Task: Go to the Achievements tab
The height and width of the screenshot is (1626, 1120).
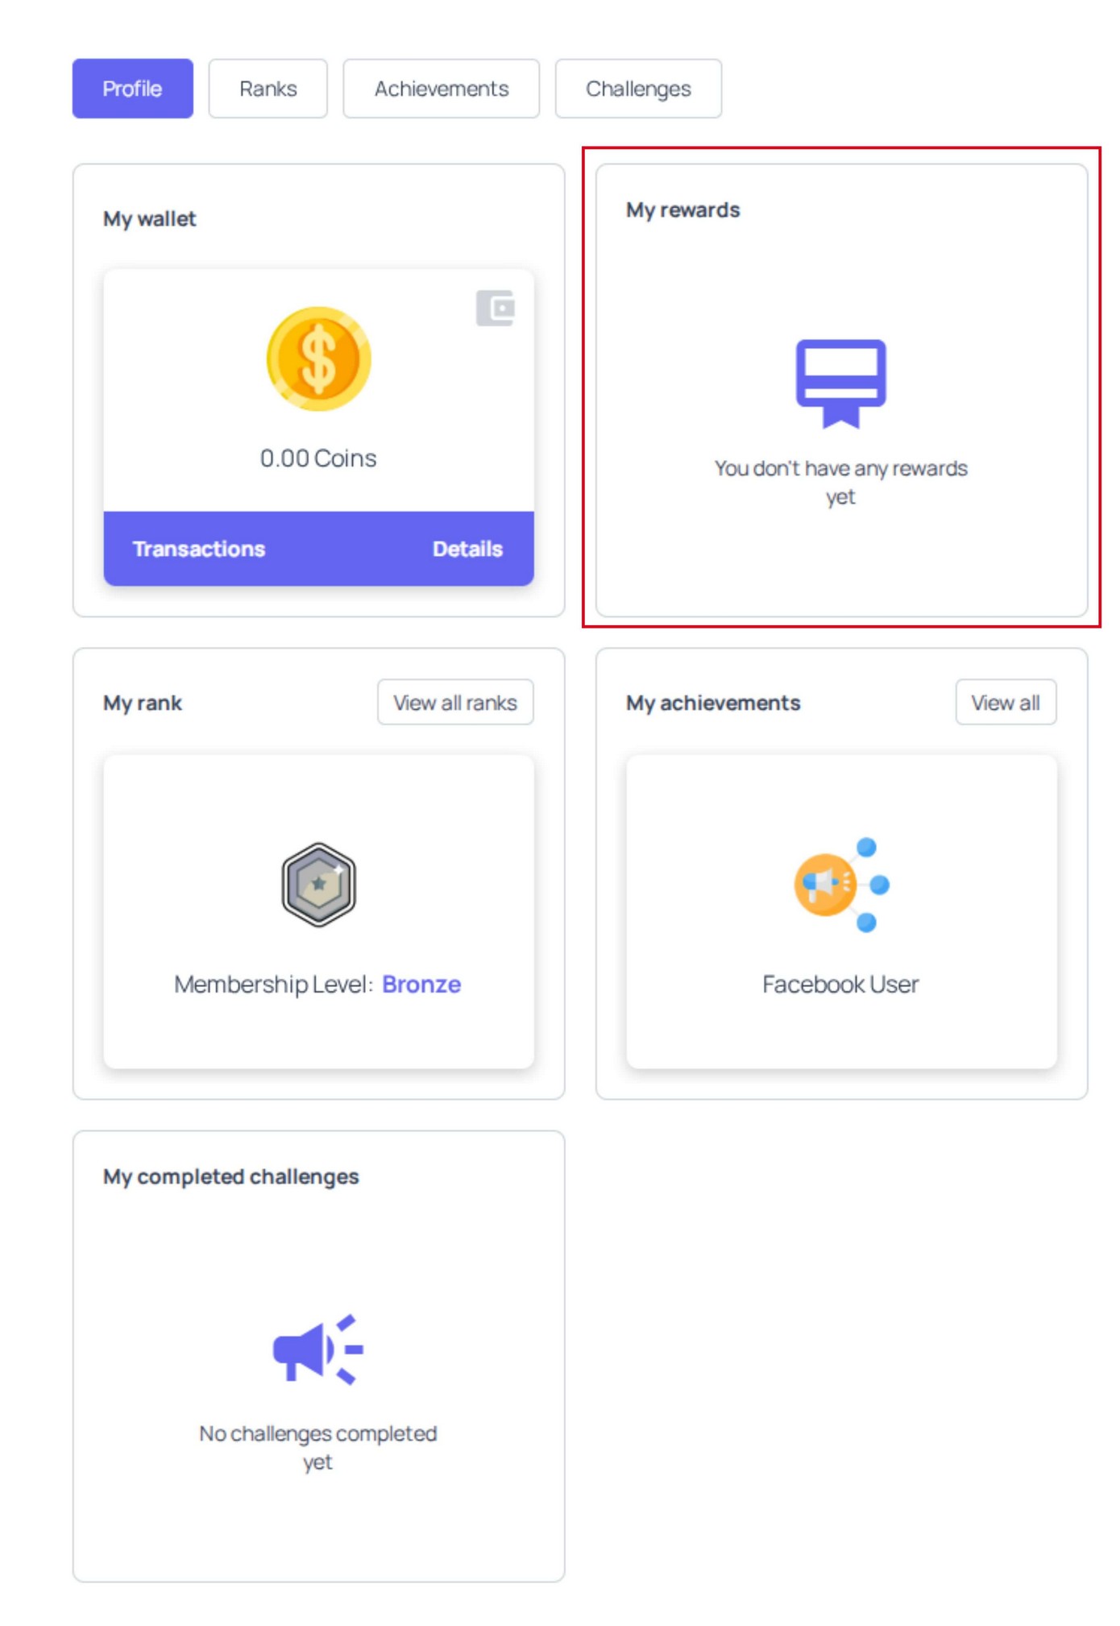Action: point(441,89)
